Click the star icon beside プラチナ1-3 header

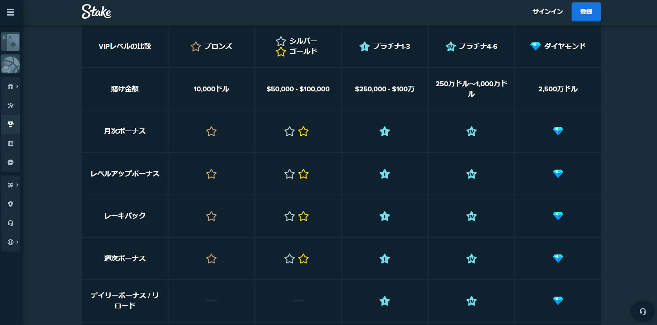point(365,46)
